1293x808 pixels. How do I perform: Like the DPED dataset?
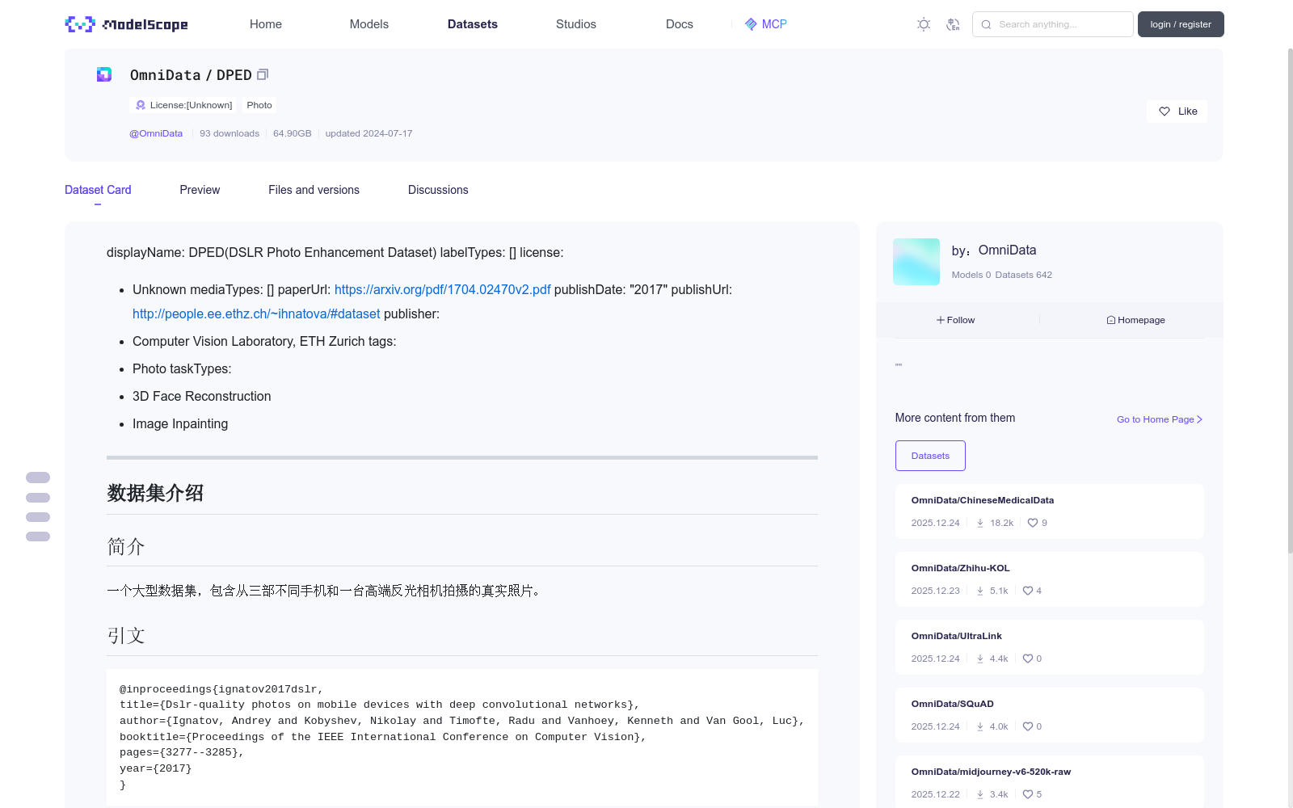point(1177,112)
